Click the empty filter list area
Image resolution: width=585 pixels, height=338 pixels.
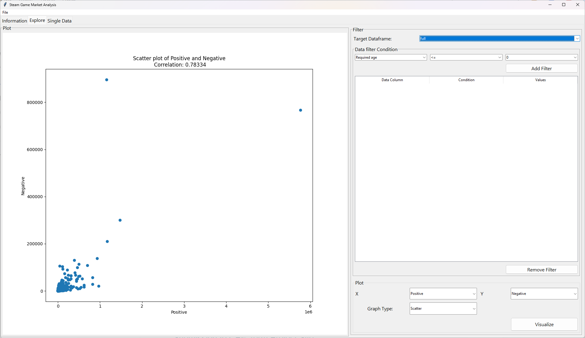pos(466,172)
